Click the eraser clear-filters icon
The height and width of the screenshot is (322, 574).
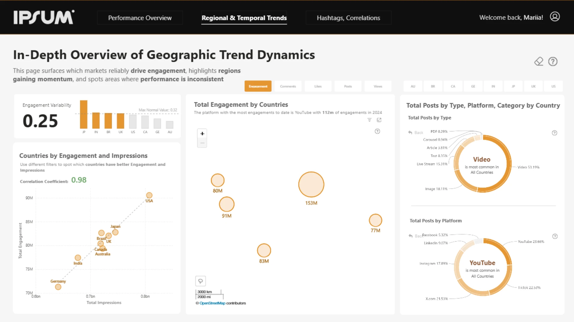(x=539, y=61)
